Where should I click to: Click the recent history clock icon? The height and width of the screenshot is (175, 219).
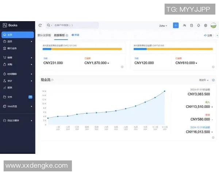click(40, 26)
